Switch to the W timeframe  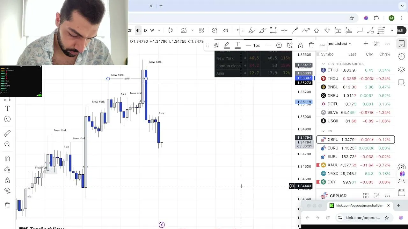[152, 31]
